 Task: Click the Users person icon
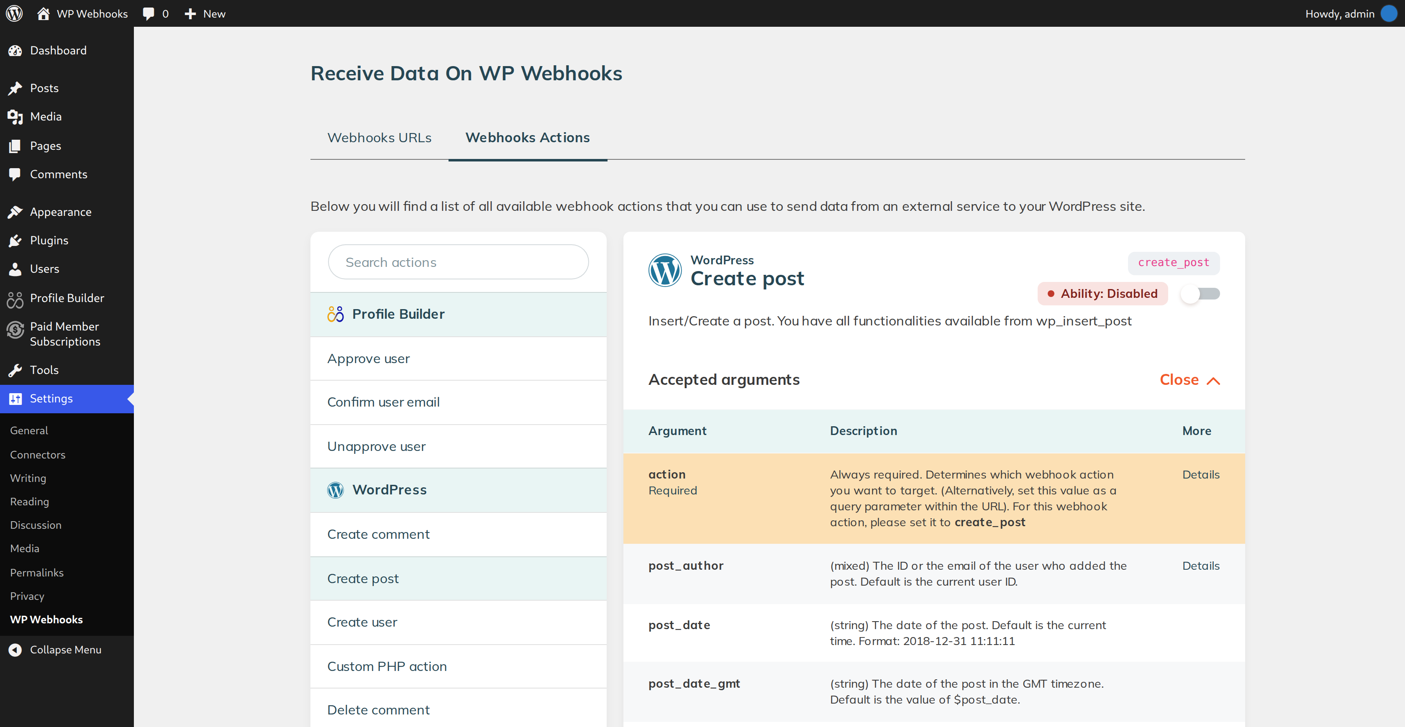pos(15,269)
